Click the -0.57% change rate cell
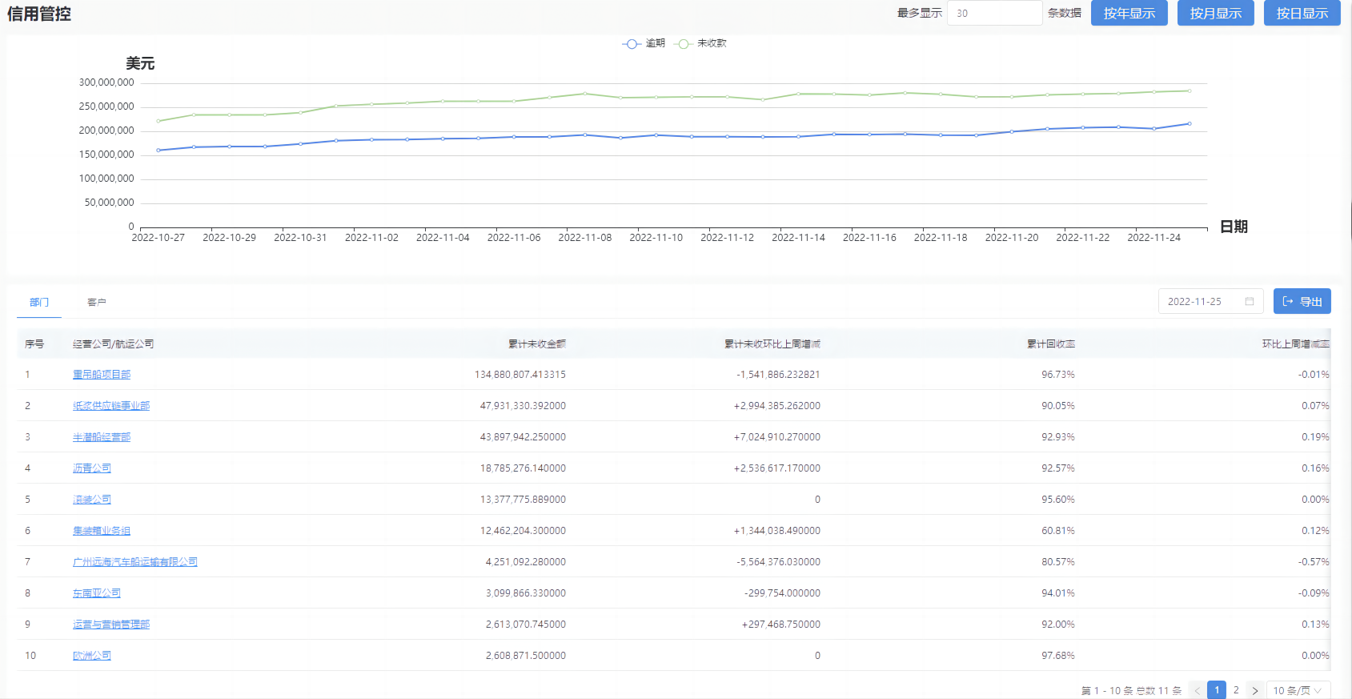 1314,561
